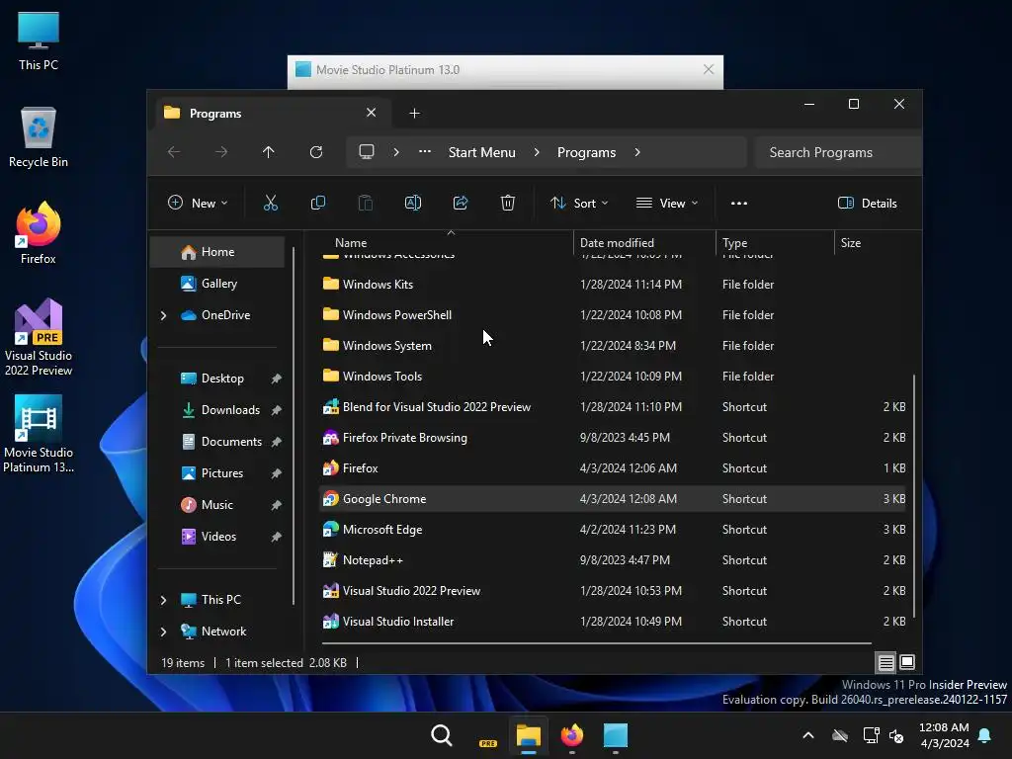Open Downloads quick access folder
The height and width of the screenshot is (759, 1012).
[219, 410]
